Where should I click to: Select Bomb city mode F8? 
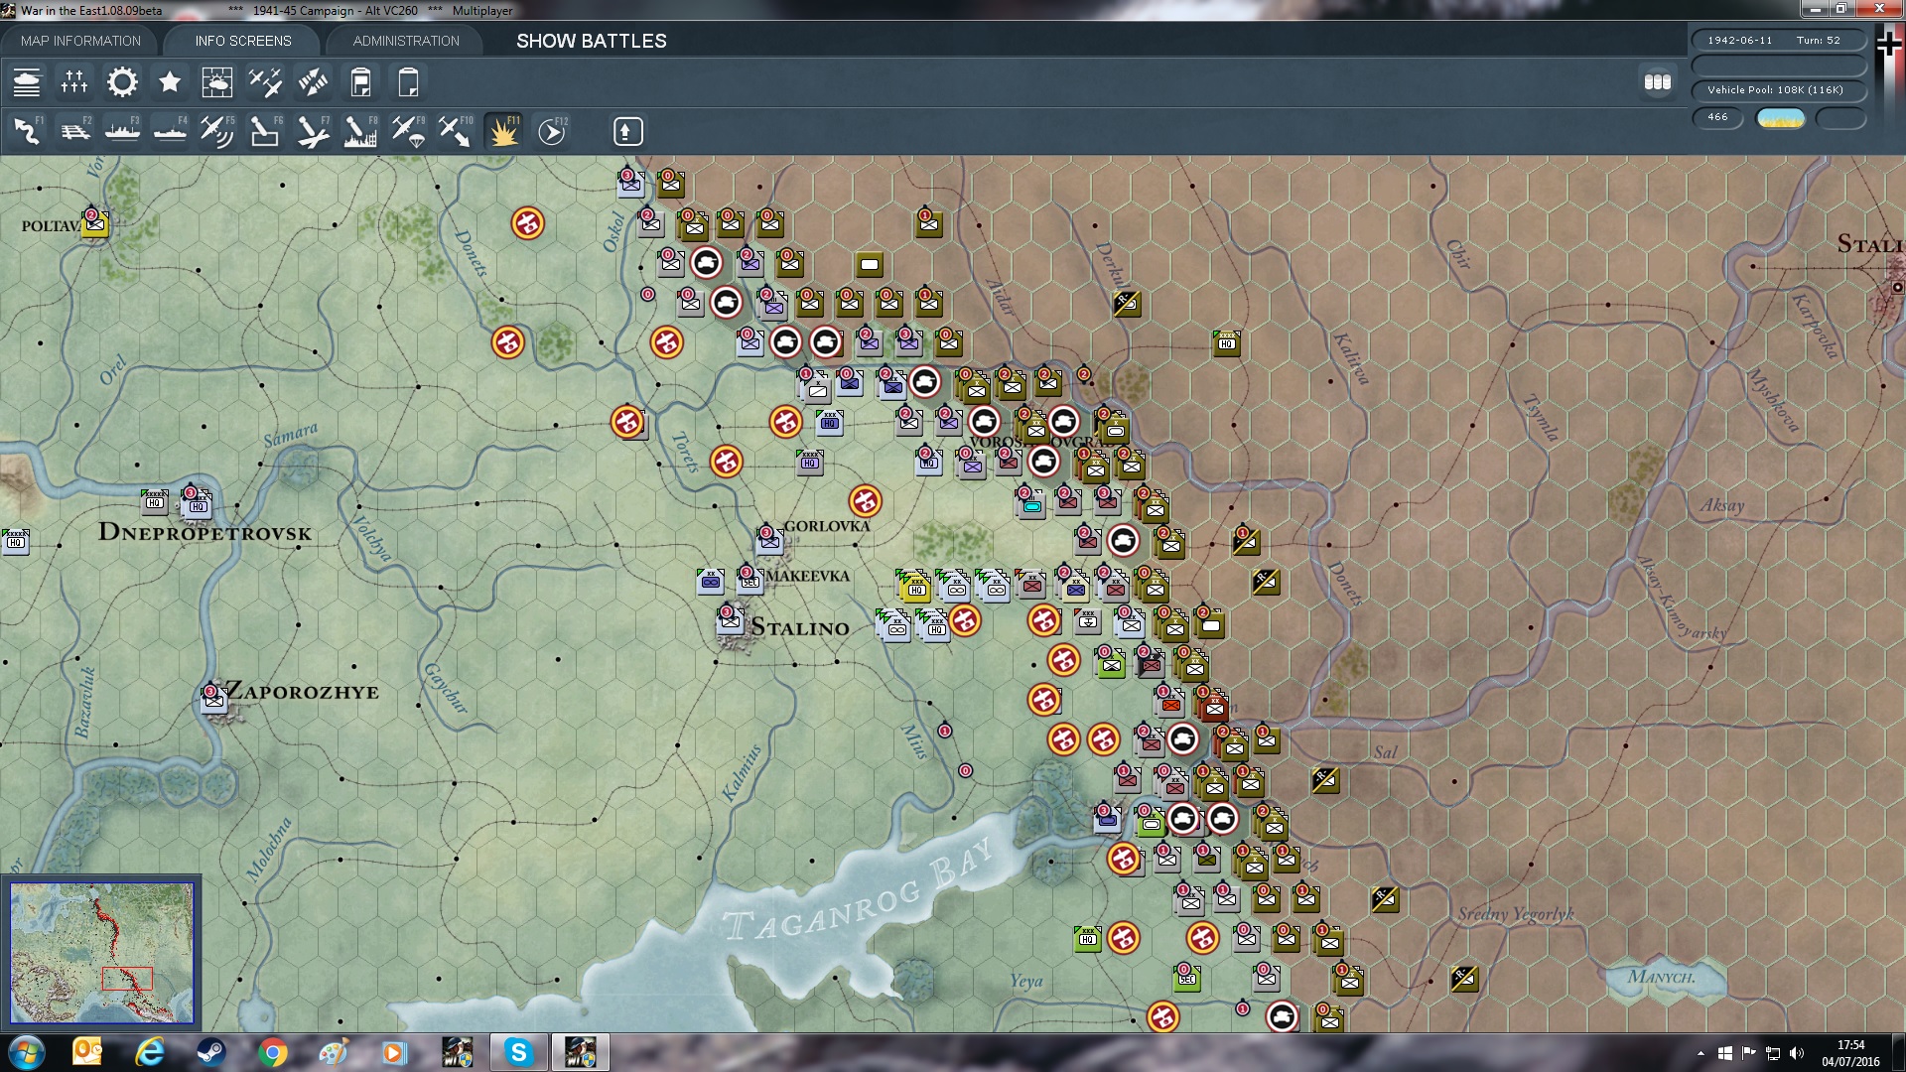click(360, 131)
